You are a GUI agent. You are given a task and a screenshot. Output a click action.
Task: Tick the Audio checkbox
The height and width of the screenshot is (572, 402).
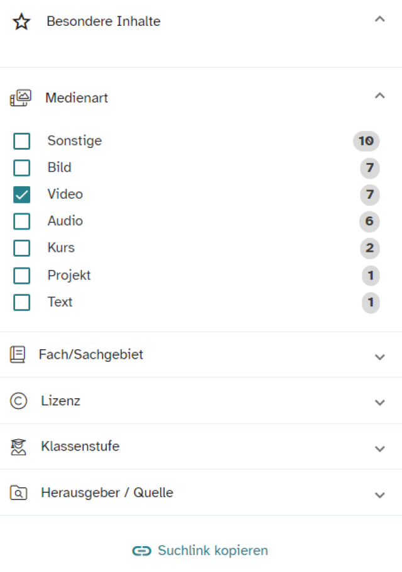coord(22,222)
